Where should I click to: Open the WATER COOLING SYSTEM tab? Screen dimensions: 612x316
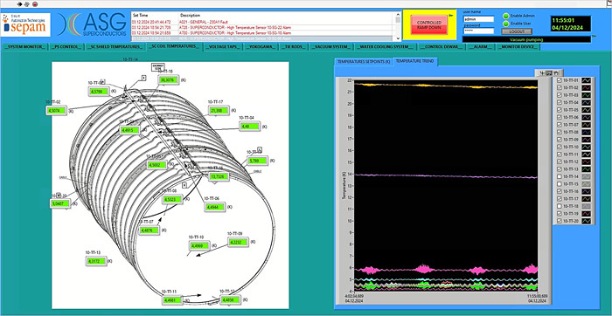pyautogui.click(x=386, y=47)
